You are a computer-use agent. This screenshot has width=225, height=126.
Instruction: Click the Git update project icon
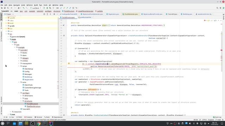point(61,8)
